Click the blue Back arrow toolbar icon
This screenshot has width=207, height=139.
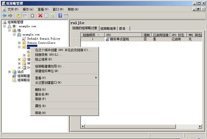point(4,16)
